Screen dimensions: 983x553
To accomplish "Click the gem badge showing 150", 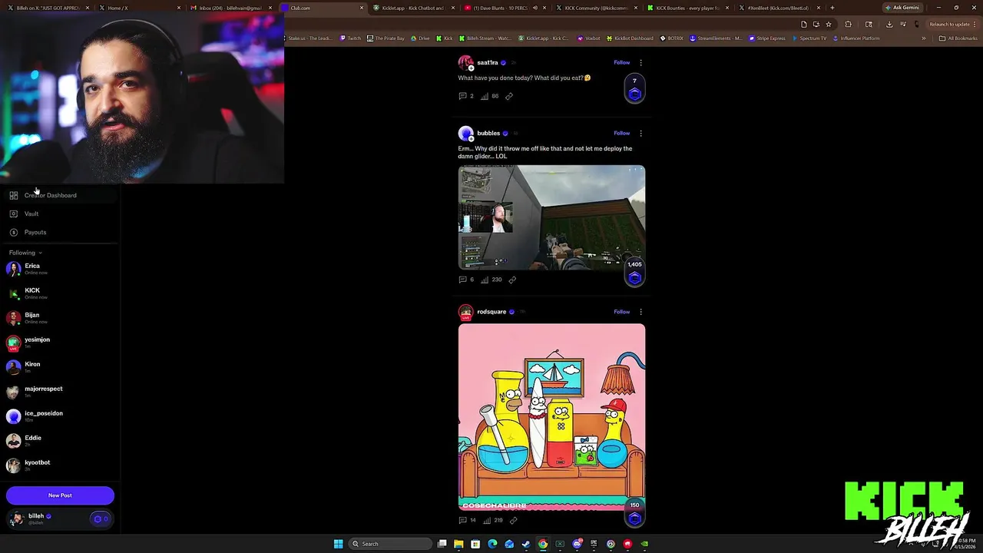I will pyautogui.click(x=634, y=513).
